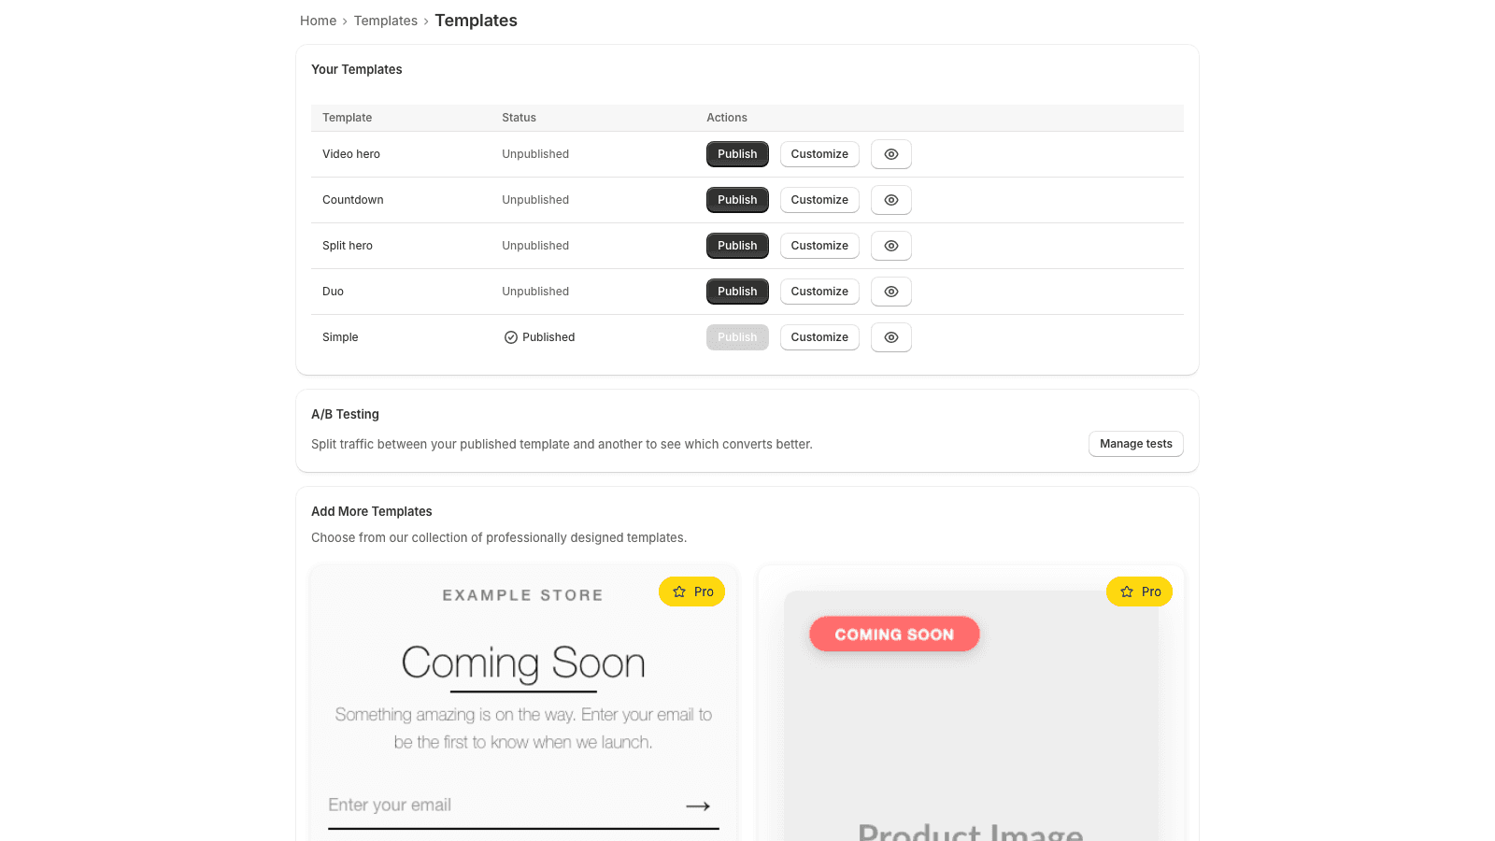Select the Example Store Coming Soon thumbnail

523,703
